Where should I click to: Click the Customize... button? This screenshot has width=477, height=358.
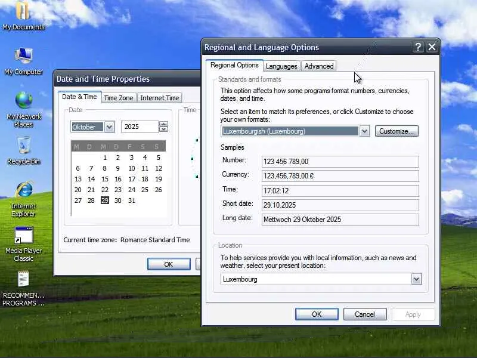tap(397, 131)
